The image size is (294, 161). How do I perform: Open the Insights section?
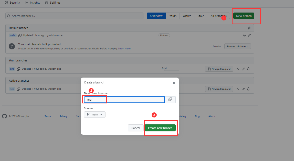[32, 3]
